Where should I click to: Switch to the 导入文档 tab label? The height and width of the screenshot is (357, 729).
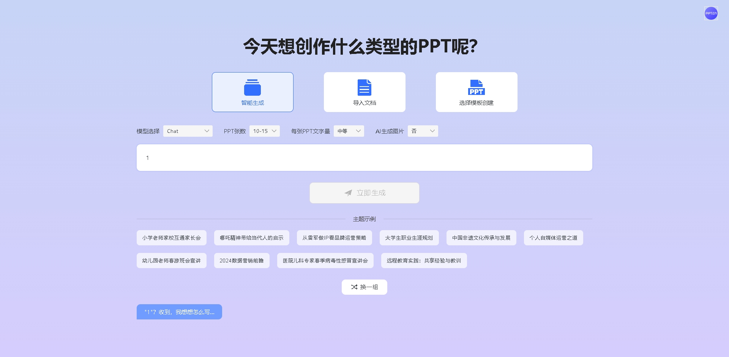pos(364,103)
